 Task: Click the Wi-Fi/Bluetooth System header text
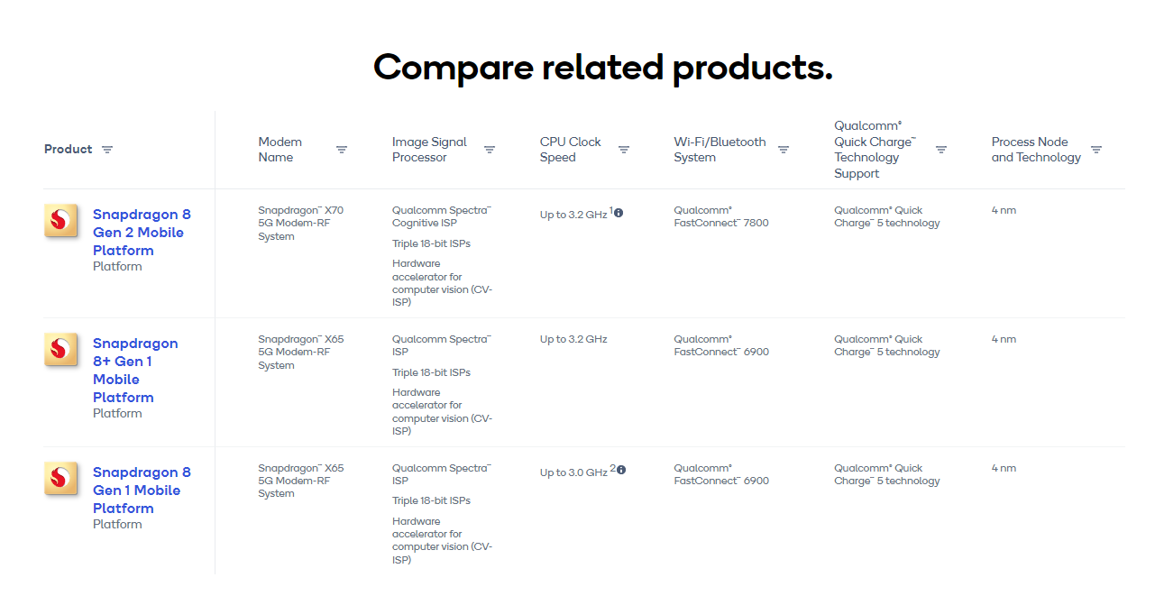click(720, 150)
